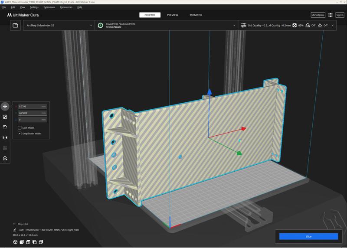This screenshot has height=248, width=347.
Task: Click the adhesion Off icon
Action: [320, 26]
